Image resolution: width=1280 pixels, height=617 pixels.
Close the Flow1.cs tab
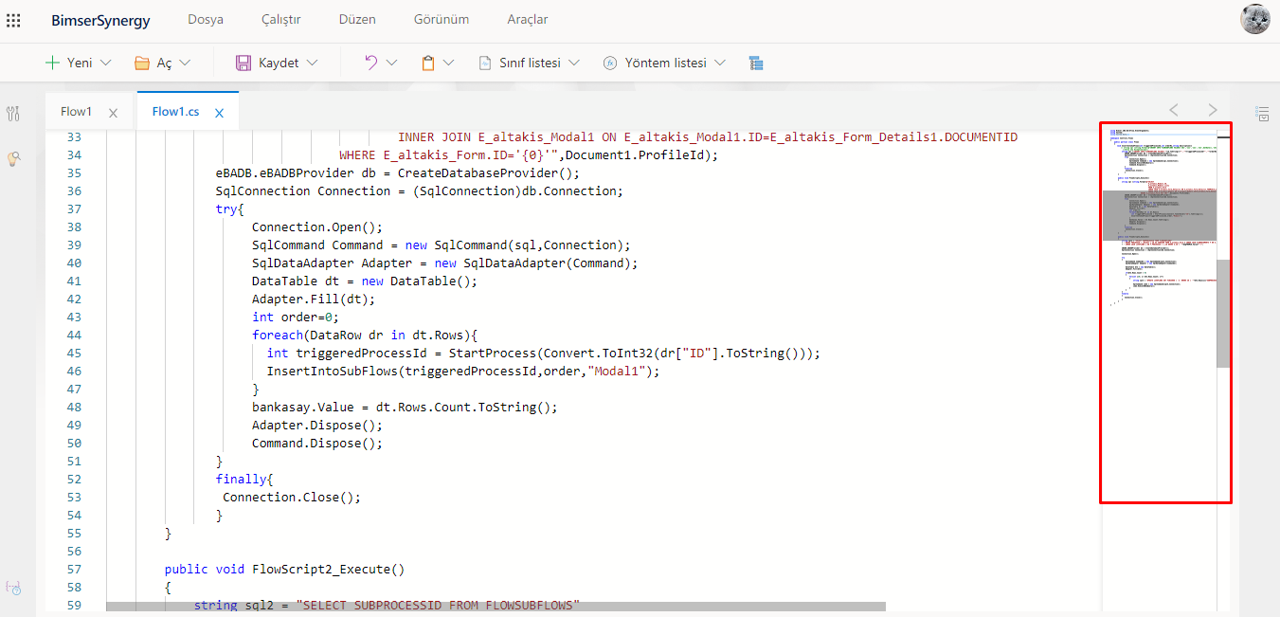[219, 113]
